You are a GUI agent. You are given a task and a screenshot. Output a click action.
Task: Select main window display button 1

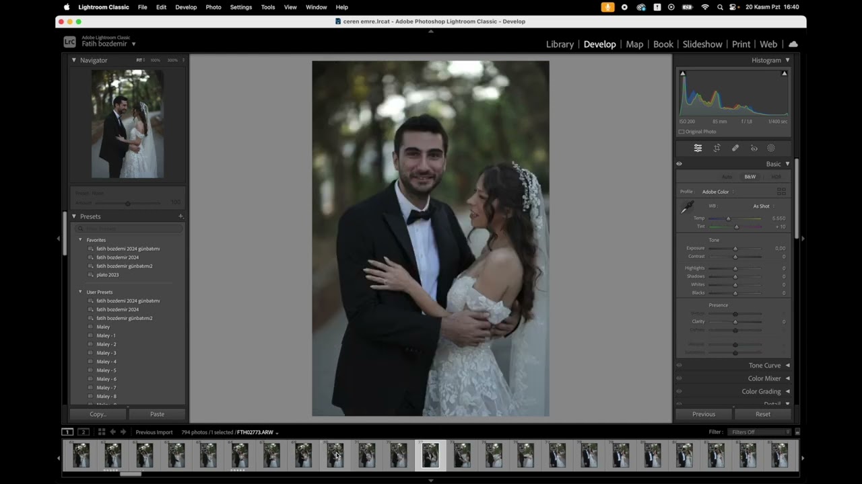pos(67,432)
